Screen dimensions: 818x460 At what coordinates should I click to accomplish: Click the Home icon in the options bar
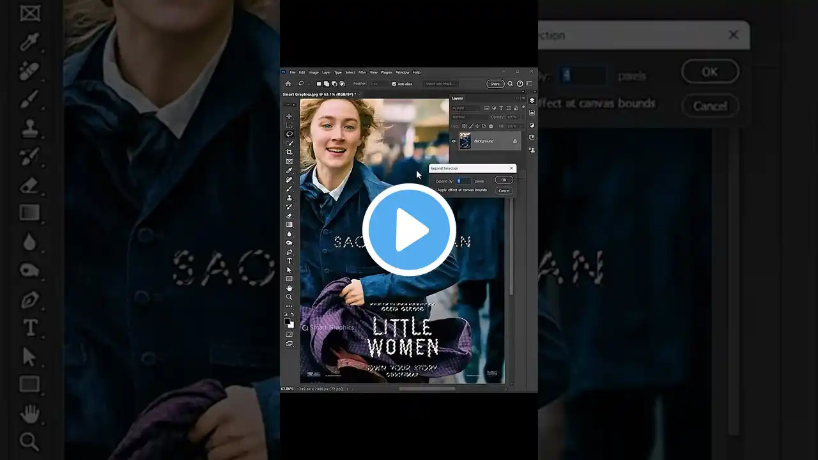(288, 84)
